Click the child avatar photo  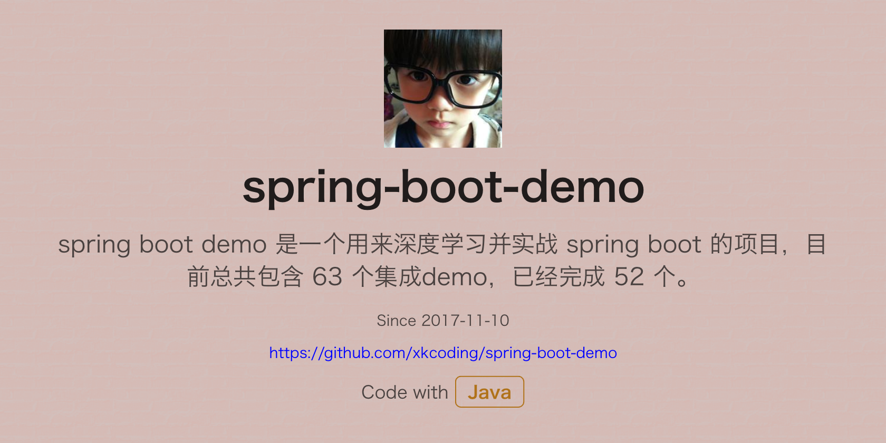click(443, 89)
